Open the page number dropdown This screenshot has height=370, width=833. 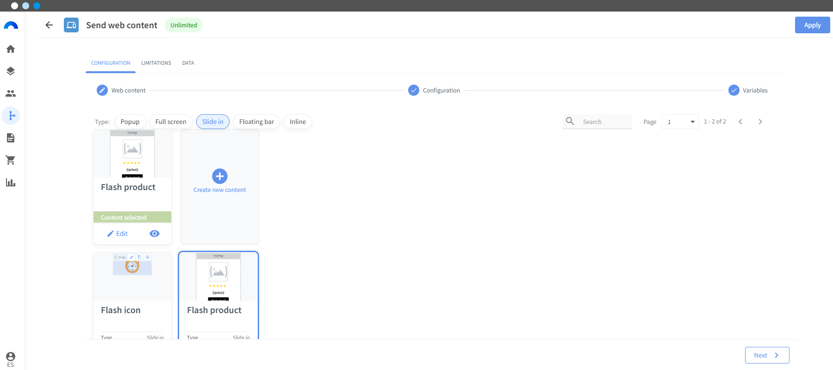680,122
